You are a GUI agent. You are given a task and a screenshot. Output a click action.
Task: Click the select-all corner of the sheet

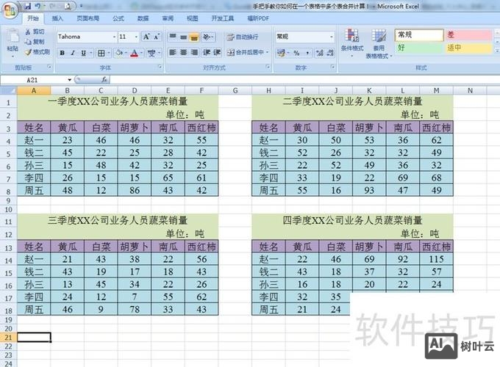click(8, 91)
